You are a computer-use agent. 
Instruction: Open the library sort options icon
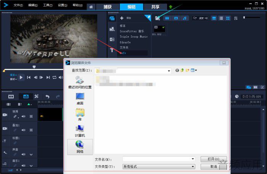coord(236,18)
